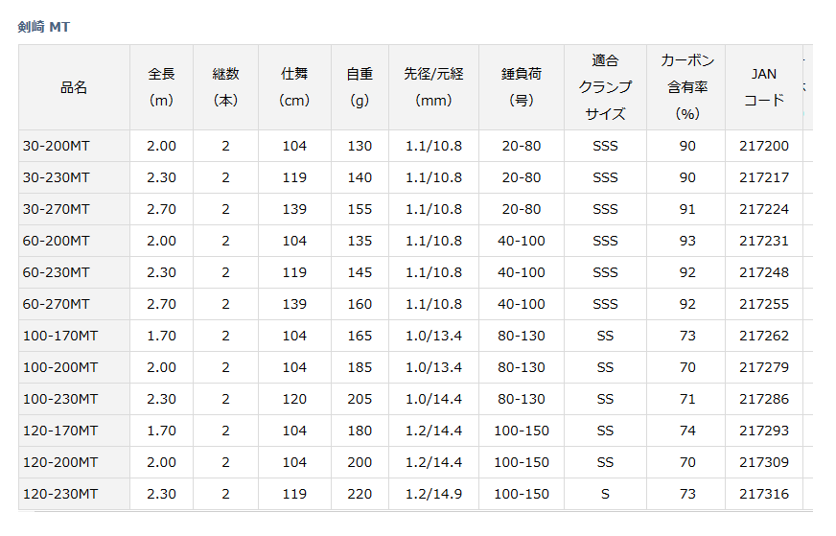Click the 先径/元経 (mm) column header
Screen dimensions: 836x536
tap(433, 87)
